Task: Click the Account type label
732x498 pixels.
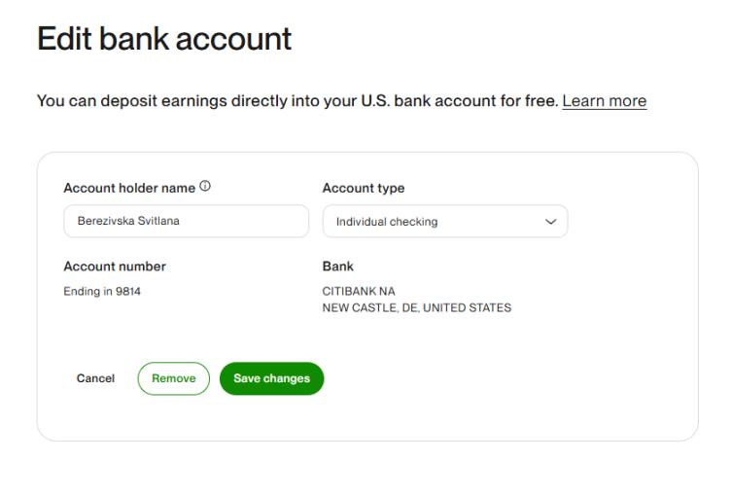Action: (x=364, y=188)
